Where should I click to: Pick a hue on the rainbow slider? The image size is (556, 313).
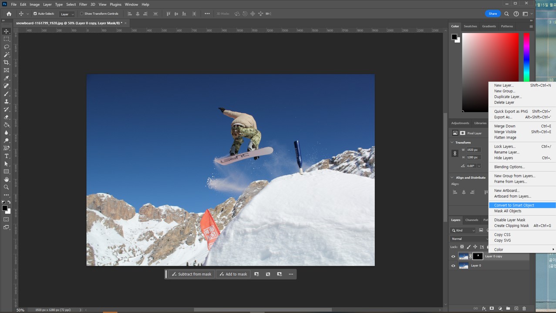[x=526, y=57]
